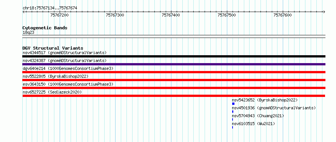This screenshot has width=336, height=142.
Task: Open variant nsv5423652 (ByrskaBishop2022) label
Action: tap(265, 100)
